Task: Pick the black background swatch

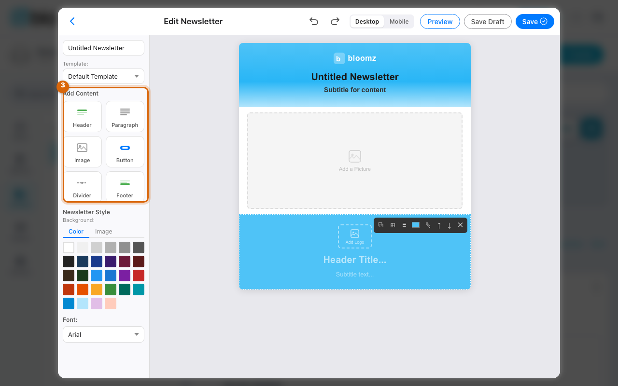Action: 69,262
